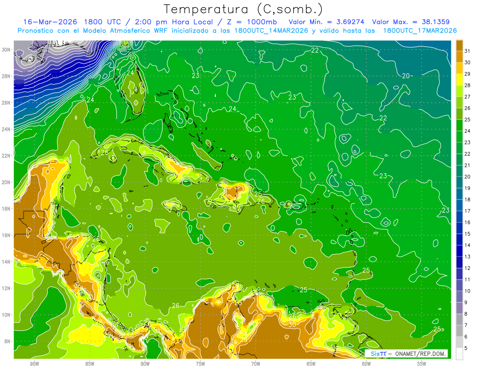Image resolution: width=478 pixels, height=369 pixels.
Task: Click the 75W longitude axis label
Action: tap(200, 364)
